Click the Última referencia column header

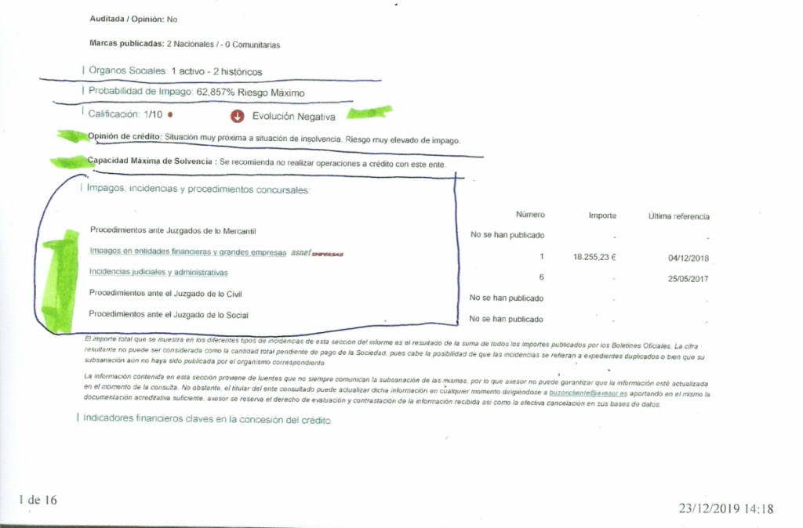click(x=678, y=215)
